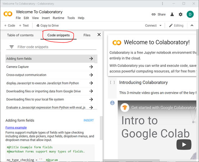Open the Connect dropdown arrow
Image resolution: width=199 pixels, height=162 pixels.
point(161,26)
